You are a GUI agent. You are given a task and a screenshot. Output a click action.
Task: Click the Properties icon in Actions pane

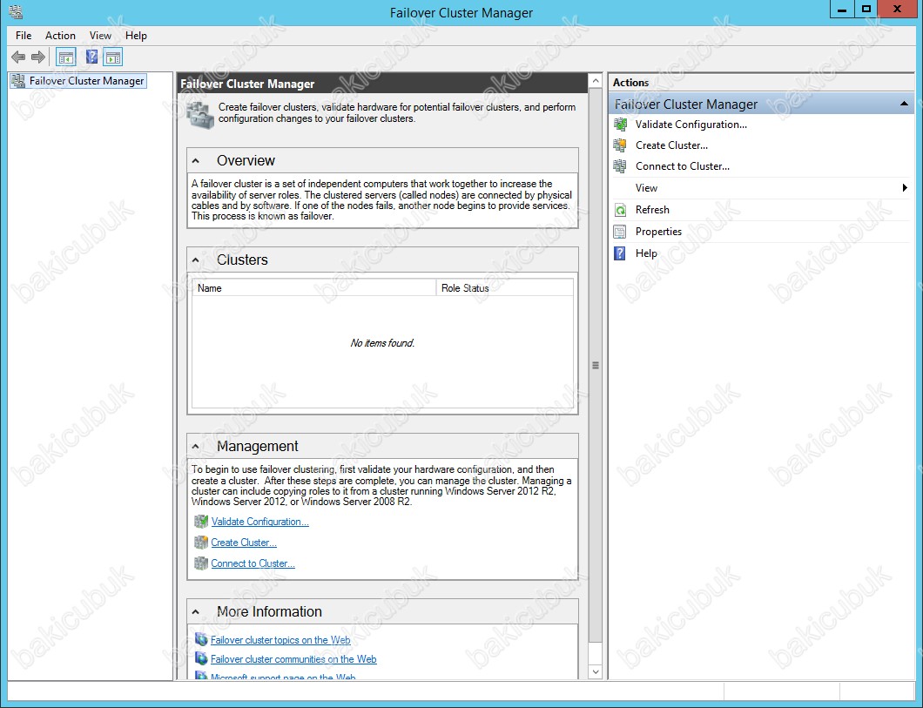[620, 232]
